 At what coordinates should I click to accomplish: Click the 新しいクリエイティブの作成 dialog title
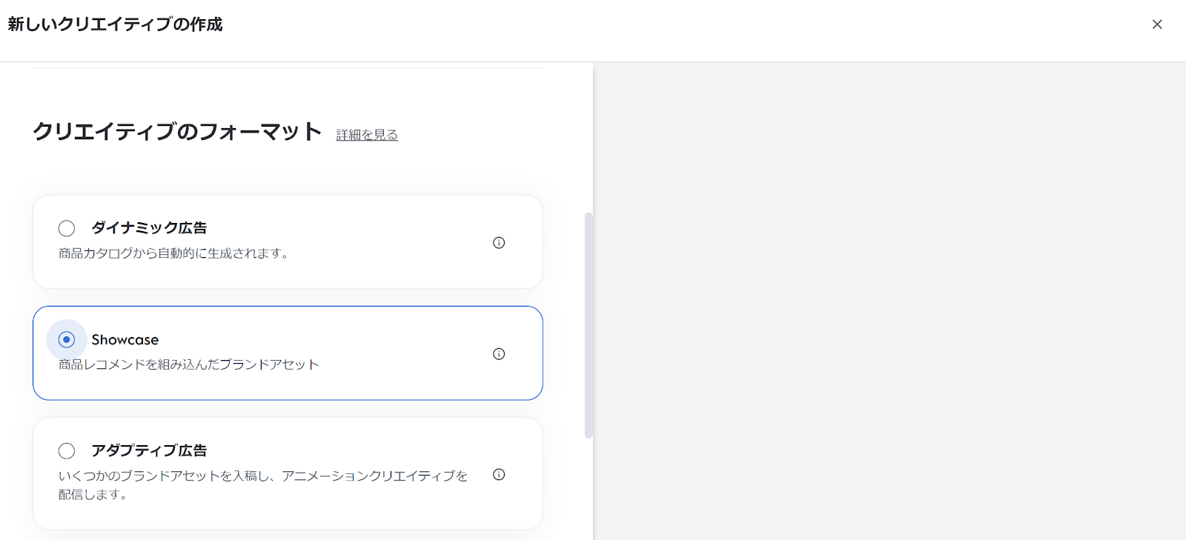[x=115, y=24]
